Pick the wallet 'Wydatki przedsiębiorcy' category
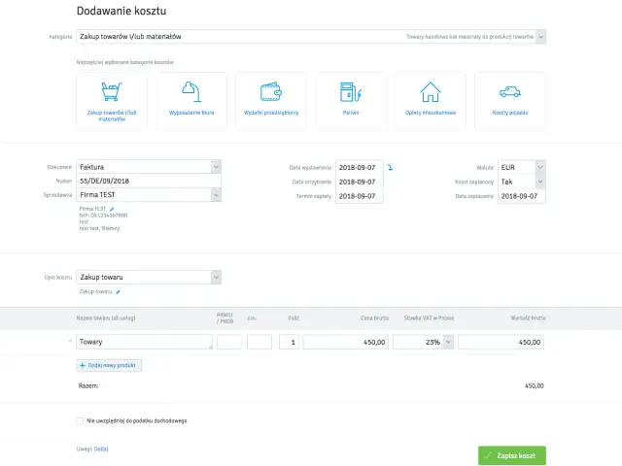The image size is (622, 466). pos(270,101)
